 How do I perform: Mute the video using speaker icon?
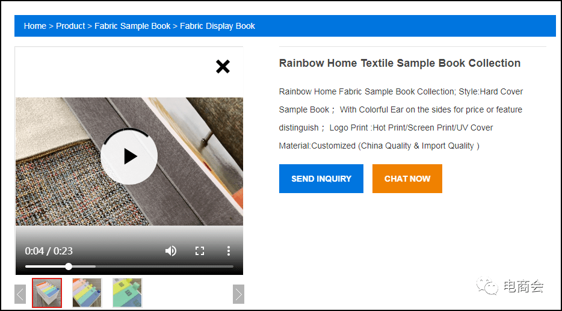point(171,251)
